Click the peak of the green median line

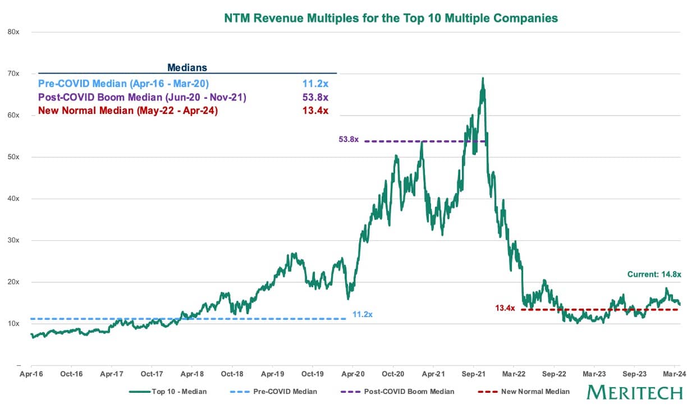[483, 79]
